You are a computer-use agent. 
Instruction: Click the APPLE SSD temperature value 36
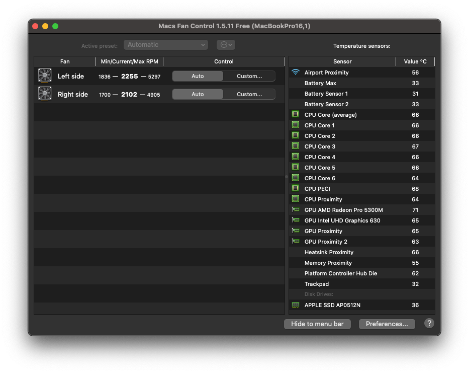pyautogui.click(x=415, y=305)
